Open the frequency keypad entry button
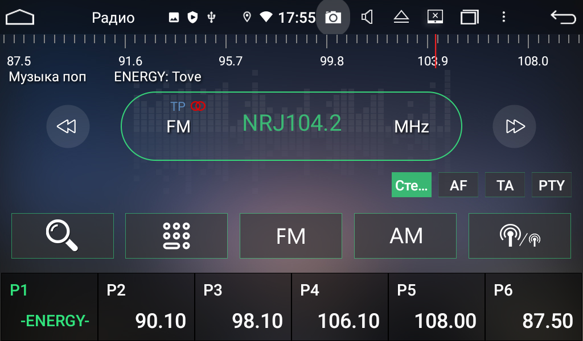Viewport: 583px width, 341px height. click(176, 236)
